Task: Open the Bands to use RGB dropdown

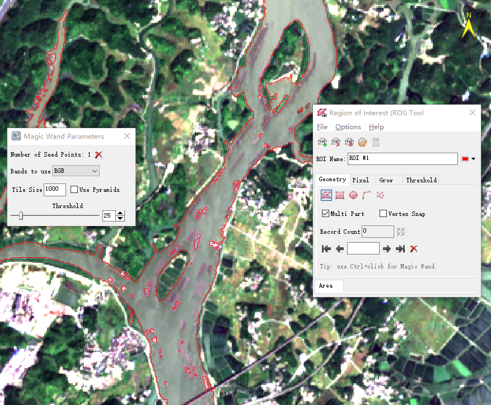Action: tap(76, 171)
